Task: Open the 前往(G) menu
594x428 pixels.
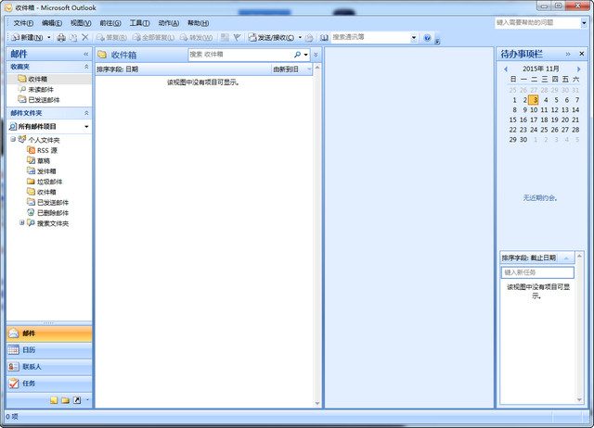Action: click(110, 23)
